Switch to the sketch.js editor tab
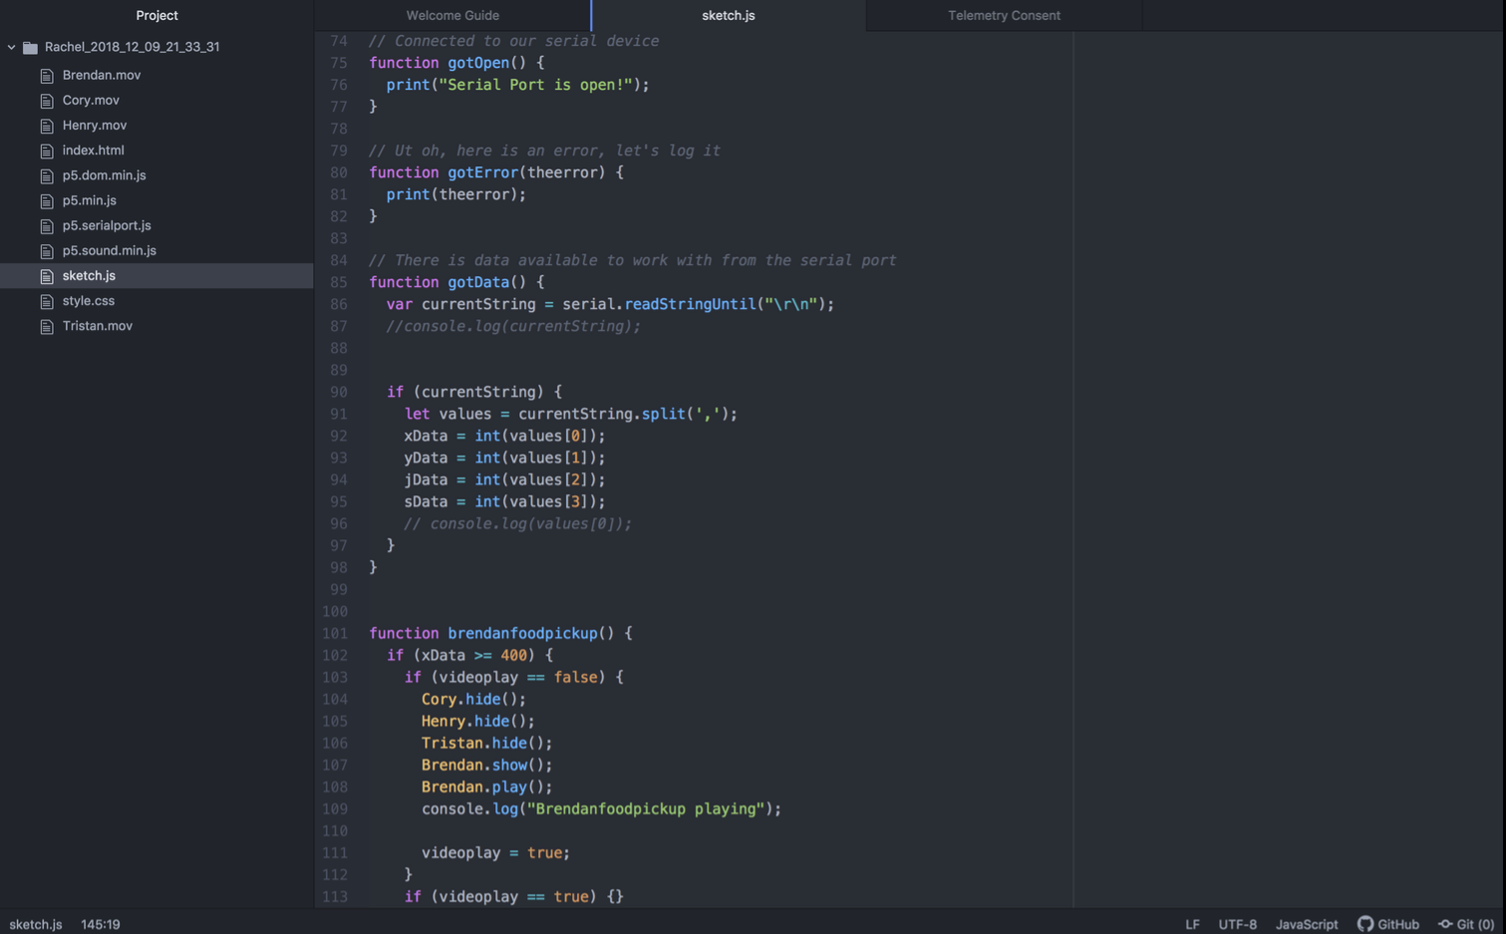This screenshot has height=934, width=1506. [729, 15]
